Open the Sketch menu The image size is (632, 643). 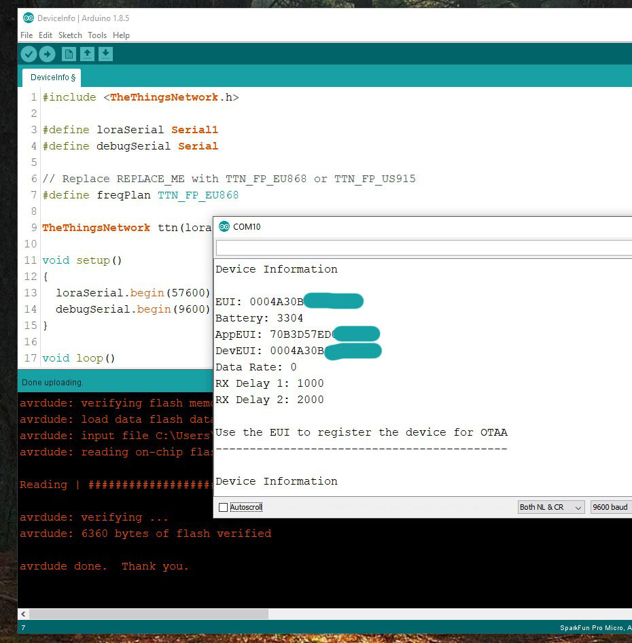pyautogui.click(x=70, y=35)
